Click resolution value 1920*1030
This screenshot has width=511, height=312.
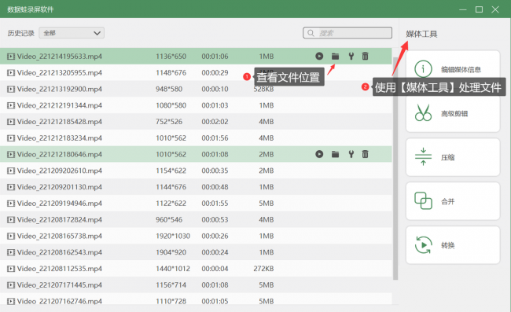pyautogui.click(x=173, y=236)
